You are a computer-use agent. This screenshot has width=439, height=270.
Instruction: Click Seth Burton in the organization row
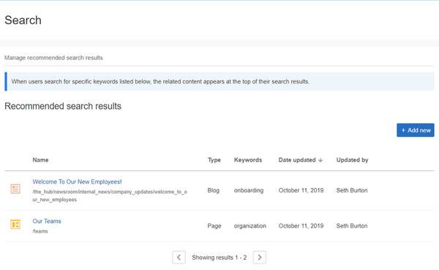click(352, 226)
